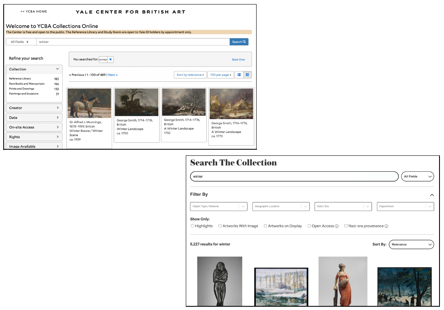Check the Highlights checkbox

pos(193,226)
